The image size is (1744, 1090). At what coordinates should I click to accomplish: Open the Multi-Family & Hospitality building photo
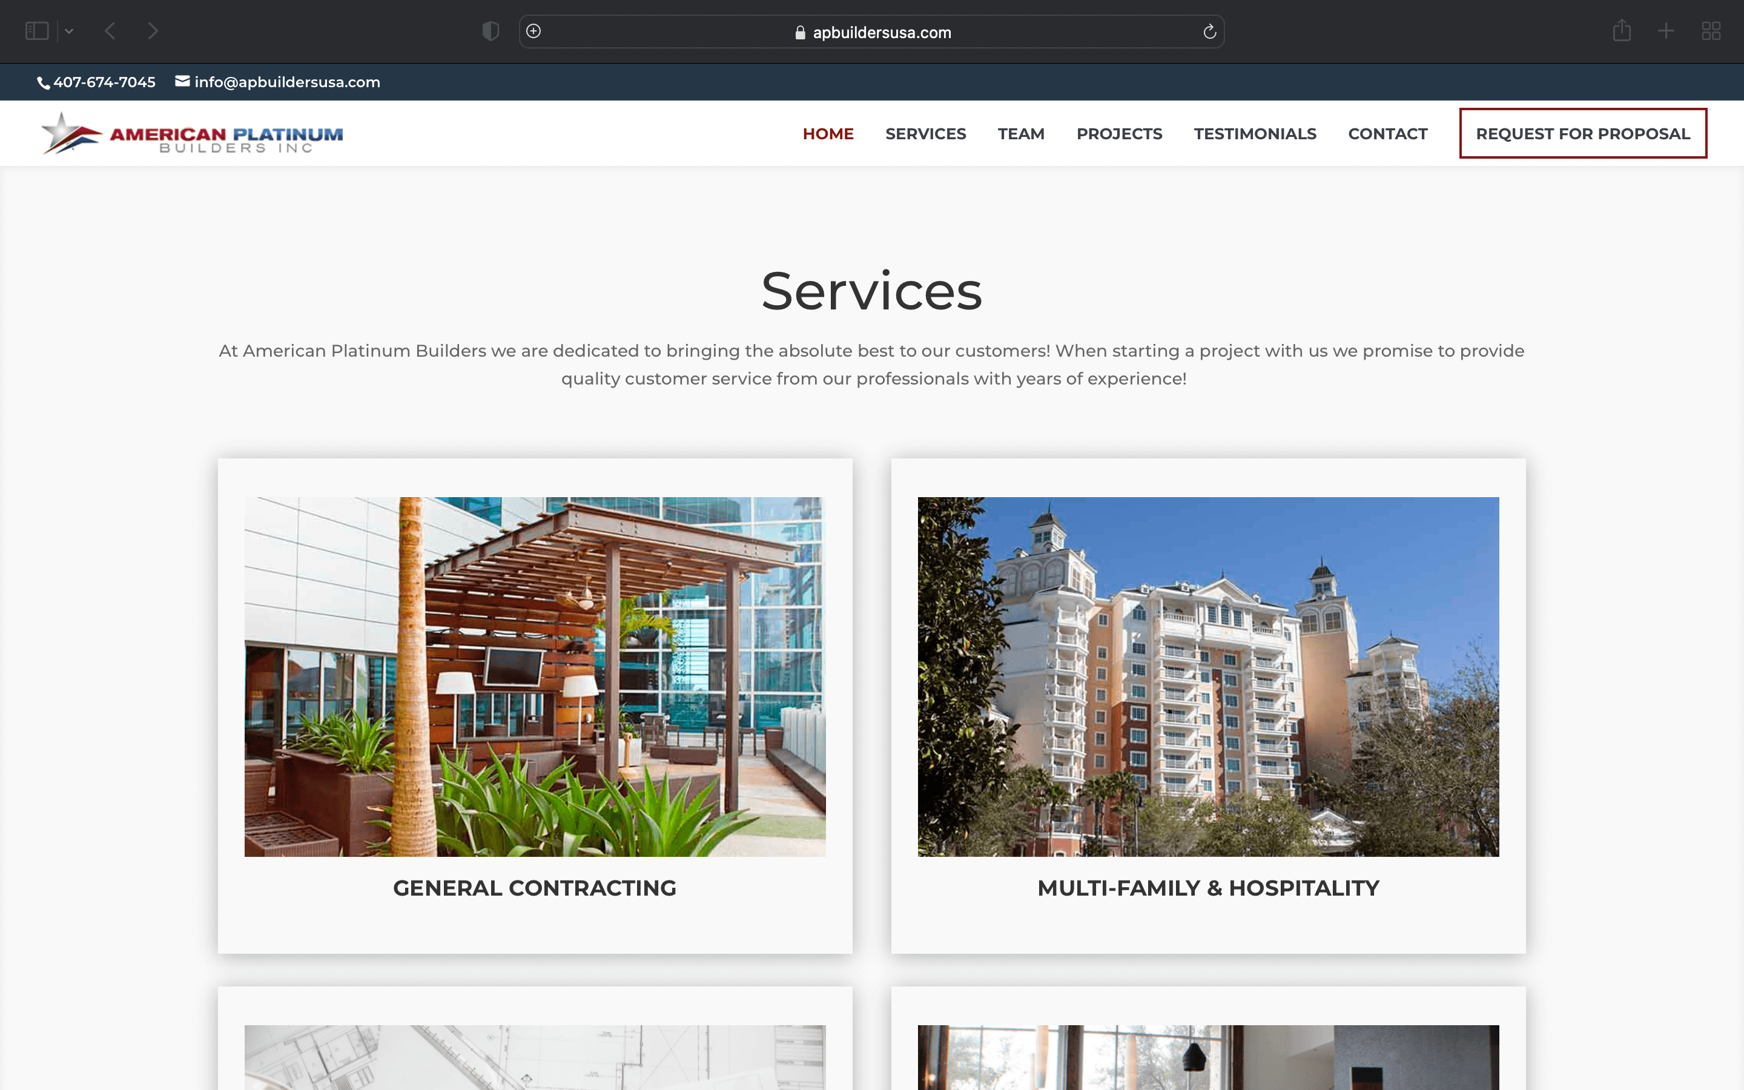pos(1208,677)
